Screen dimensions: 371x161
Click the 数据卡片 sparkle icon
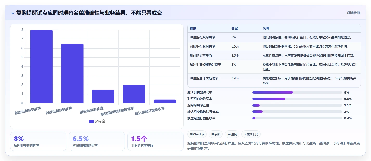point(245,135)
